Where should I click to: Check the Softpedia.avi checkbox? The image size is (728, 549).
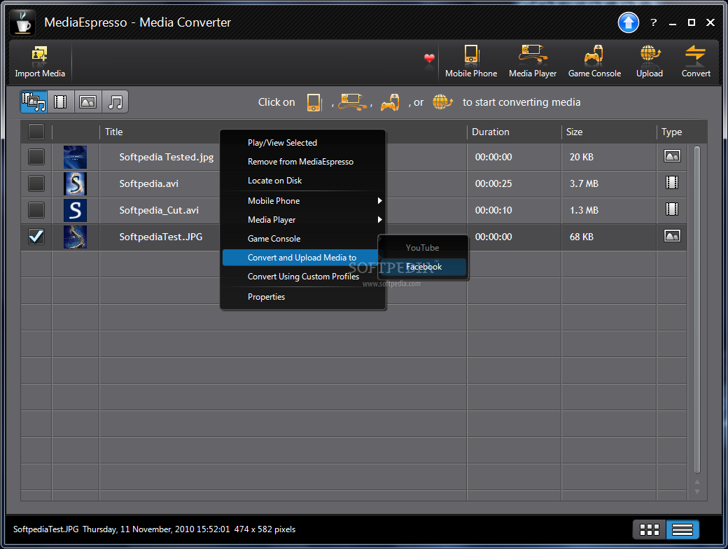coord(36,183)
